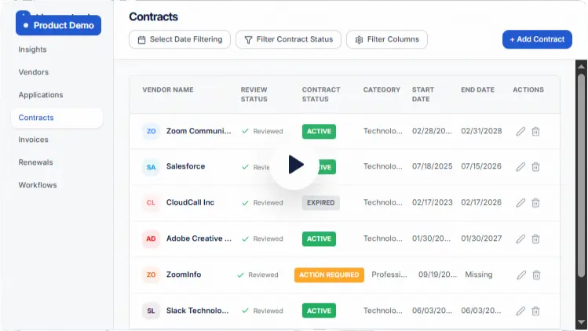Open the Filter Columns options
The height and width of the screenshot is (331, 588).
tap(387, 39)
